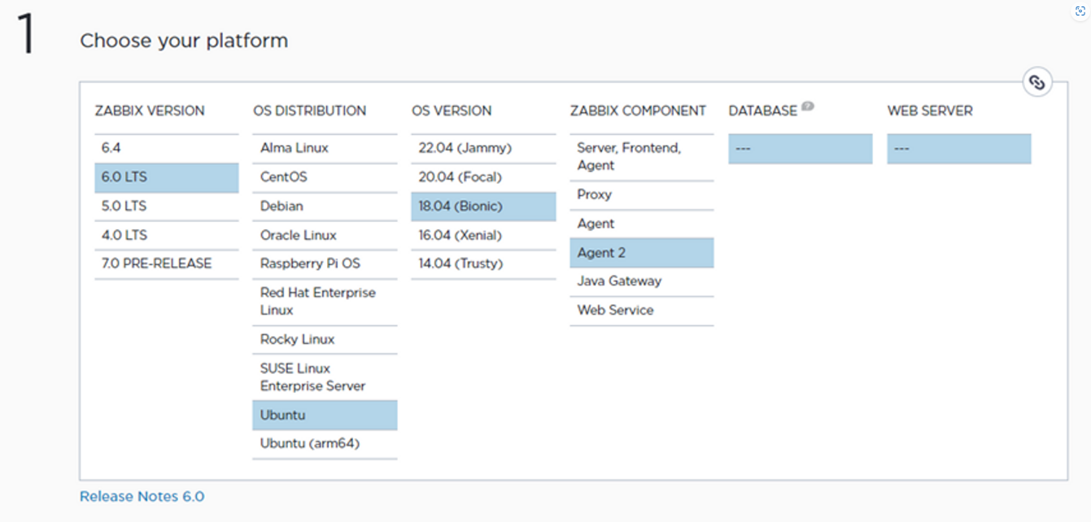Image resolution: width=1091 pixels, height=522 pixels.
Task: Select CentOS as OS distribution
Action: [x=325, y=178]
